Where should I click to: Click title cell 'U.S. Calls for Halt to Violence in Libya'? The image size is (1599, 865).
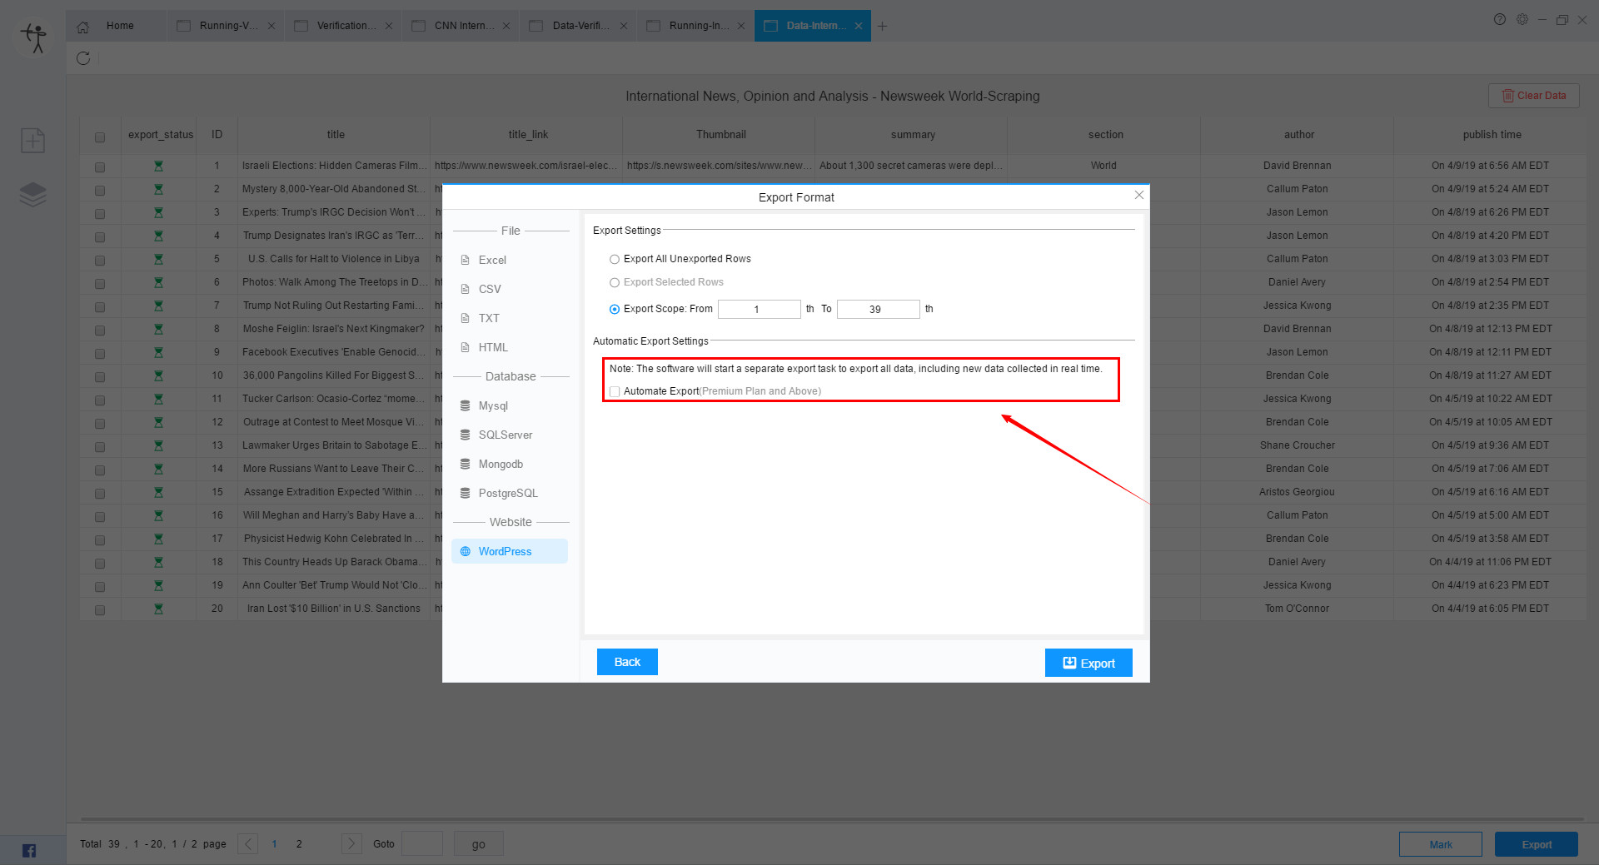(333, 259)
